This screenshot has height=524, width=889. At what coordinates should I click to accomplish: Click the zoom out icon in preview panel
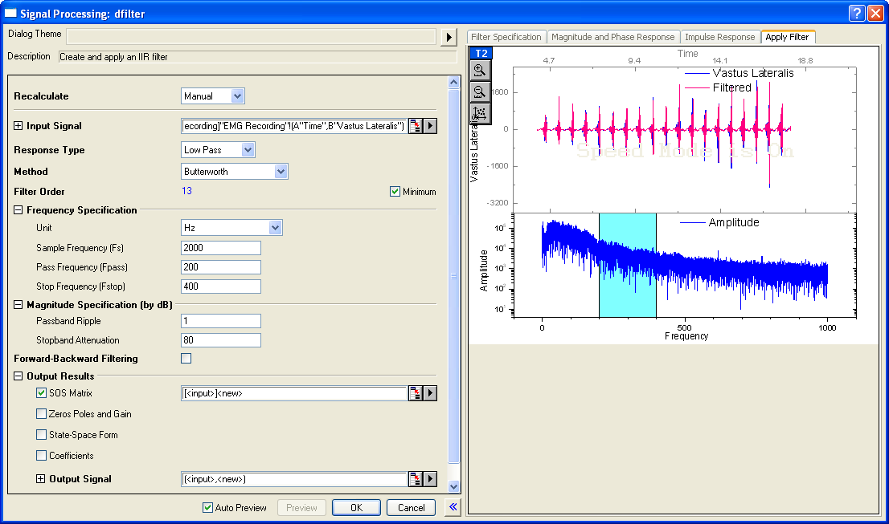[x=480, y=91]
